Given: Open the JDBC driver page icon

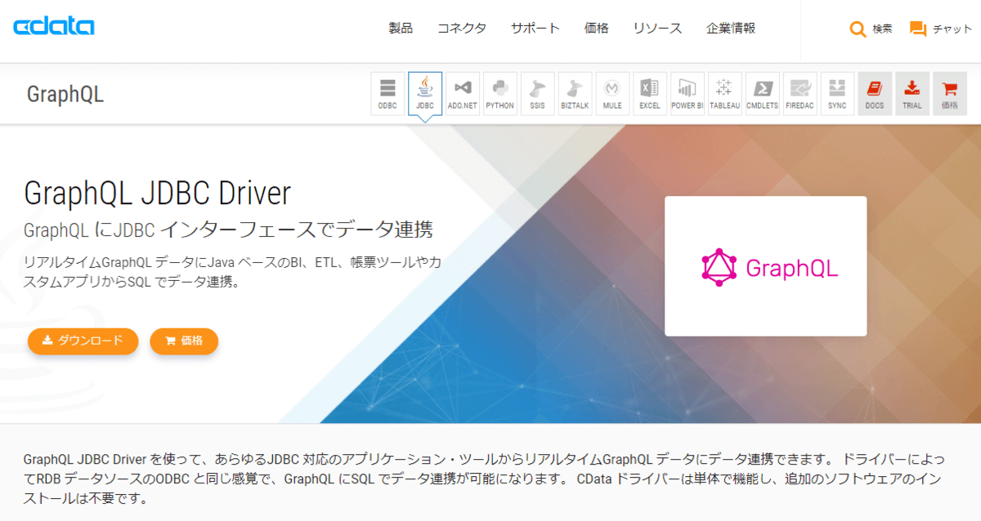Looking at the screenshot, I should (424, 92).
